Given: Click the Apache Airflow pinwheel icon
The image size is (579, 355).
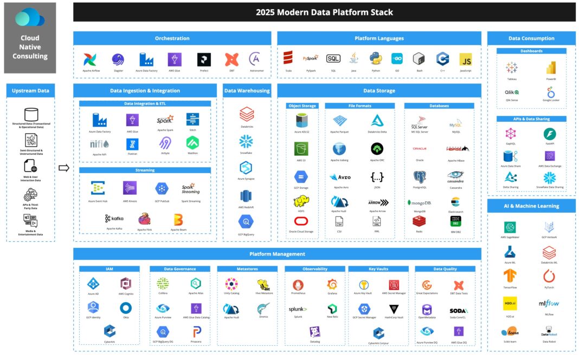Looking at the screenshot, I should 89,60.
